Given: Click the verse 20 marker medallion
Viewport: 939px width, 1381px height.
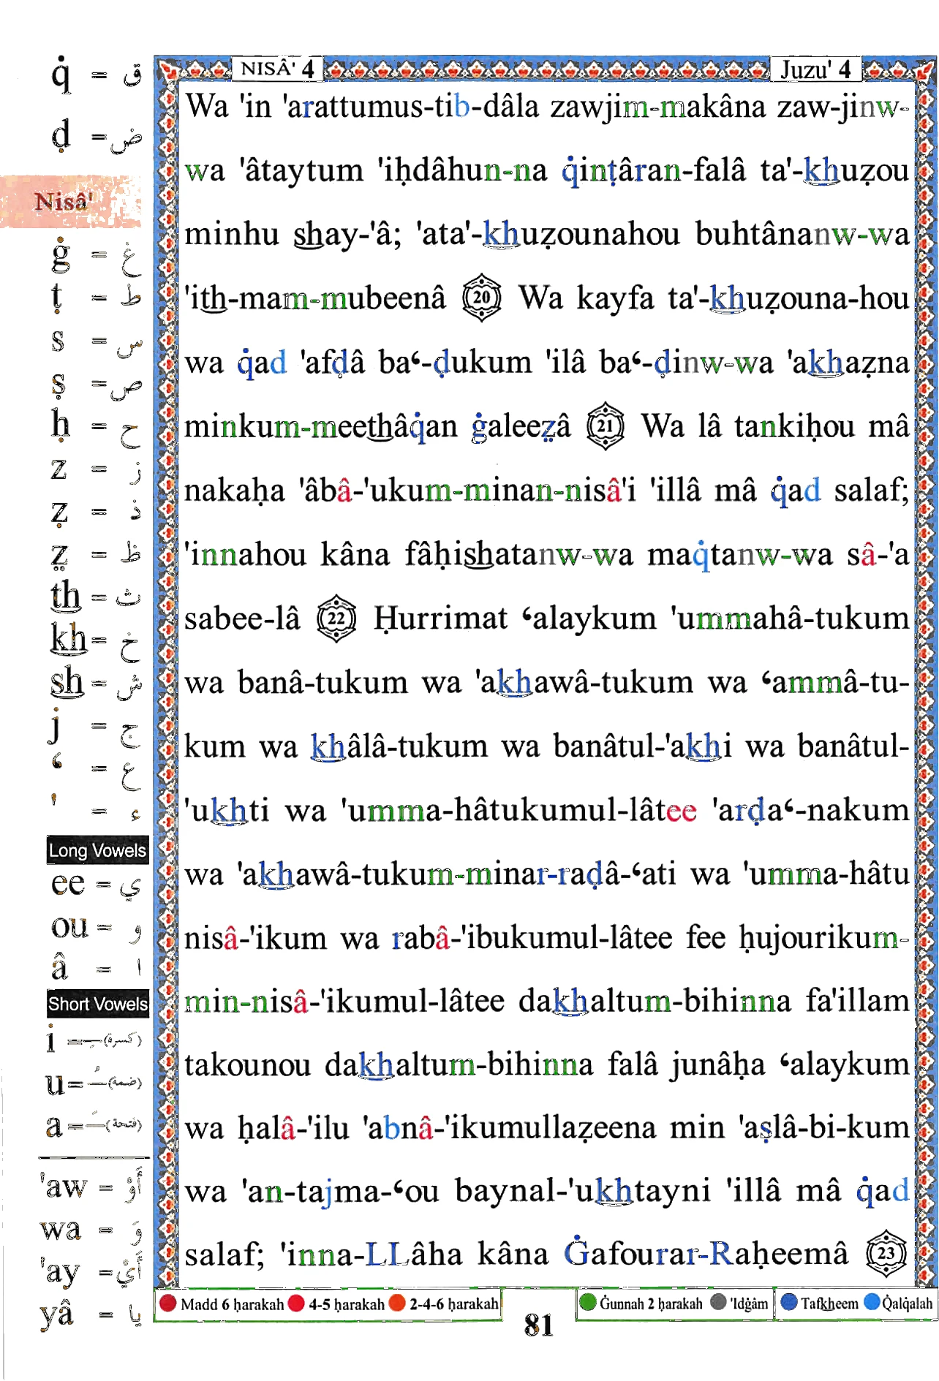Looking at the screenshot, I should 482,298.
